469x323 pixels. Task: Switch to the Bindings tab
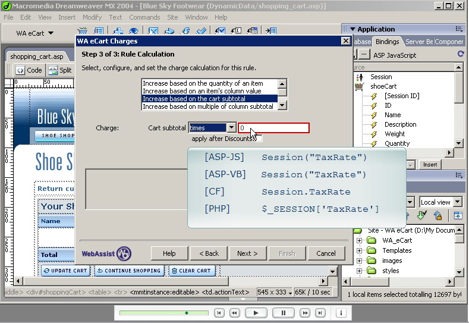[x=387, y=42]
